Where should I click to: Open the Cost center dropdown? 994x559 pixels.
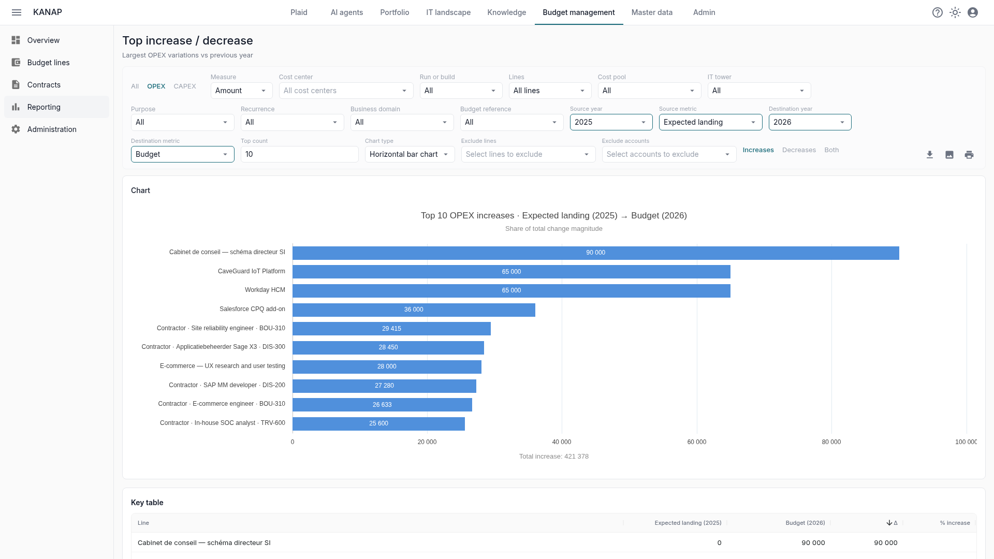tap(346, 91)
